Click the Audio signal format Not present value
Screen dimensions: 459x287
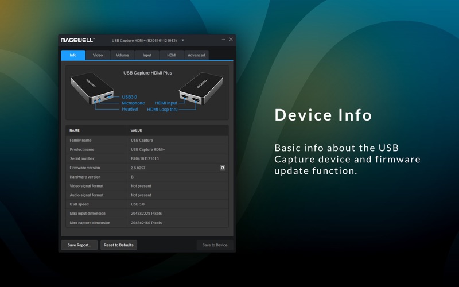point(141,195)
